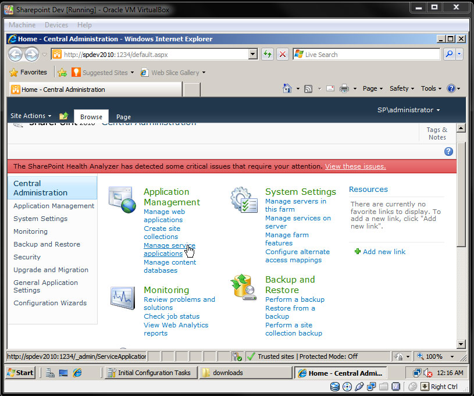474x396 pixels.
Task: Open Create site collections link
Action: (x=162, y=233)
